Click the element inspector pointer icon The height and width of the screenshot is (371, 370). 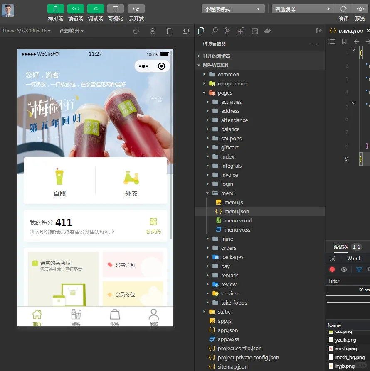coord(332,259)
